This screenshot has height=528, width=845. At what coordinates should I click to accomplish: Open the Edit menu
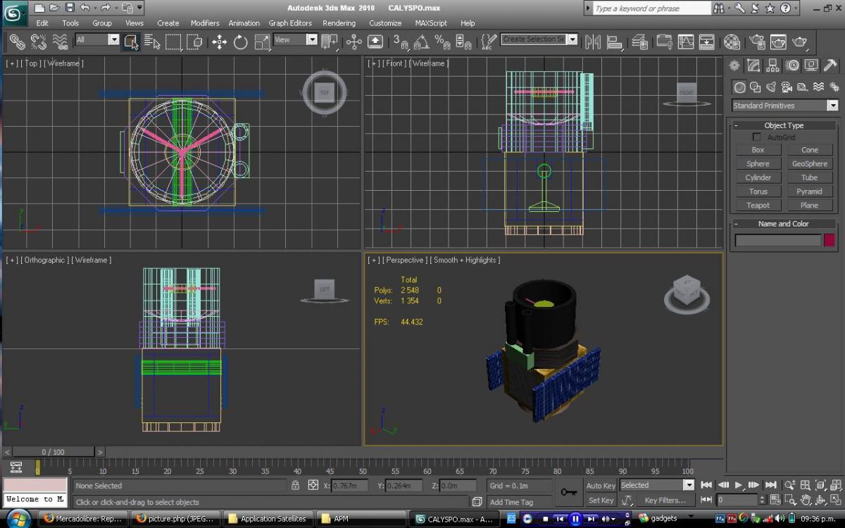(42, 23)
